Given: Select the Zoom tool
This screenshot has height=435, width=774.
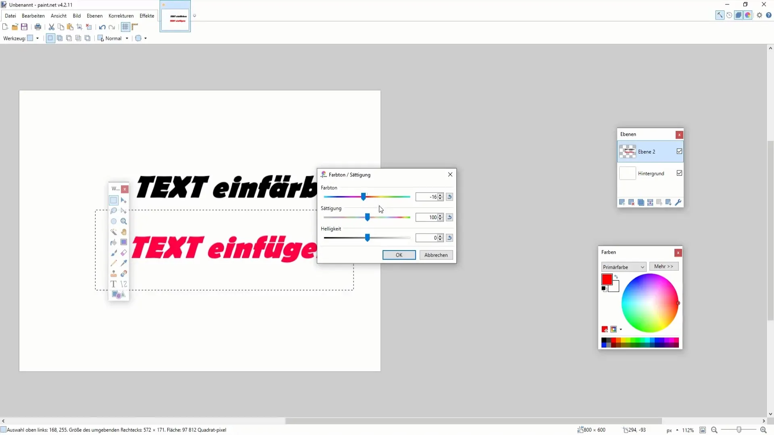Looking at the screenshot, I should 124,222.
